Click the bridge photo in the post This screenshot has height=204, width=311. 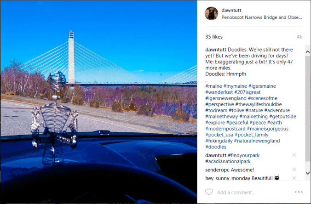coord(98,102)
